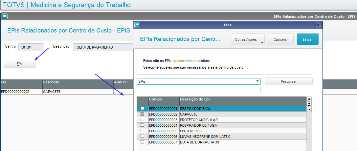Click the Pesquisar button
This screenshot has width=357, height=151.
[x=288, y=81]
